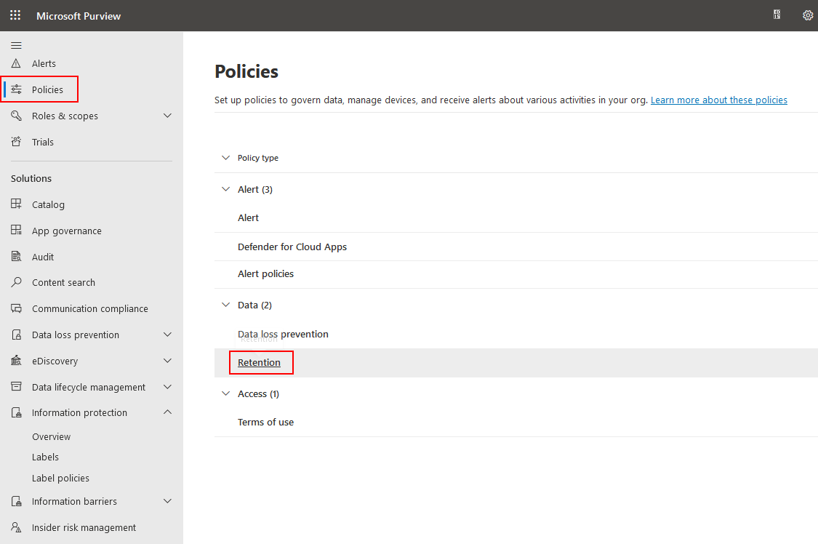Open Communication compliance in the sidebar
Screen dimensions: 818x544
(x=89, y=309)
